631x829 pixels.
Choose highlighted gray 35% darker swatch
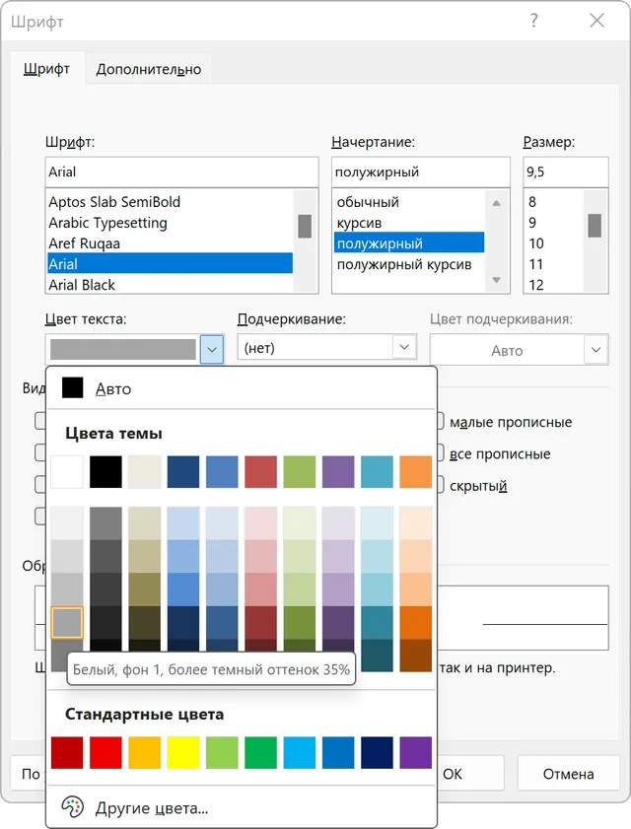tap(67, 622)
